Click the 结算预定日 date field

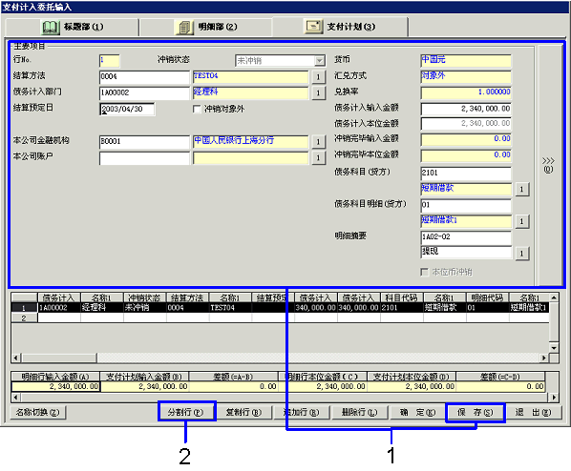pyautogui.click(x=127, y=109)
